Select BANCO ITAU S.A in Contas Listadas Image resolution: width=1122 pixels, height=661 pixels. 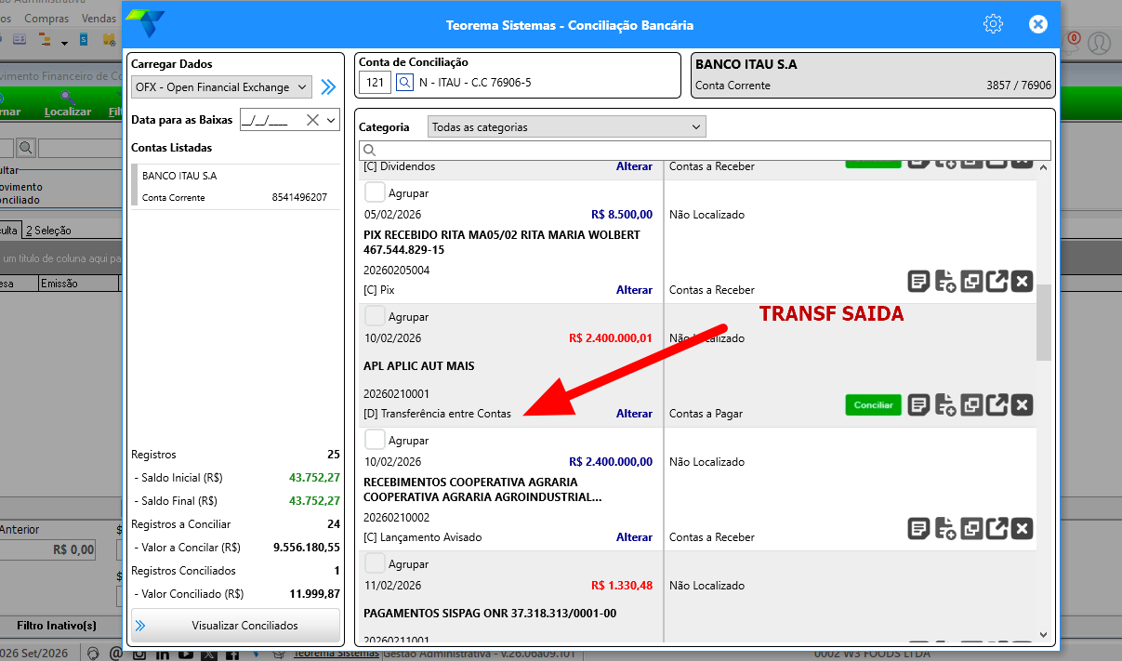pos(236,186)
